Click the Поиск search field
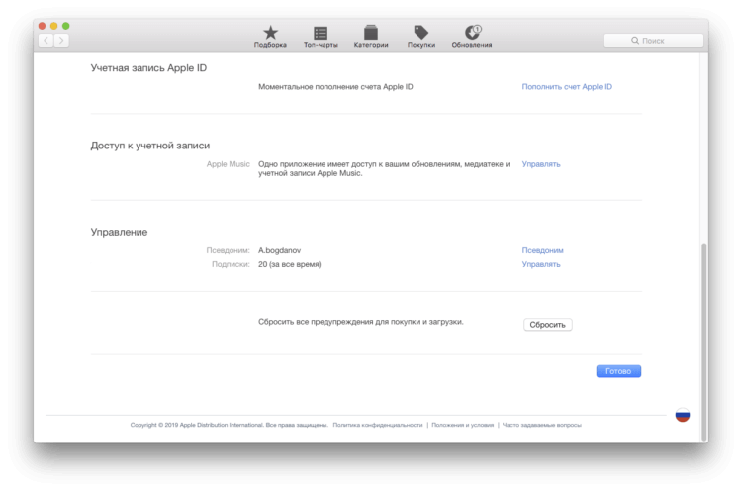 654,41
